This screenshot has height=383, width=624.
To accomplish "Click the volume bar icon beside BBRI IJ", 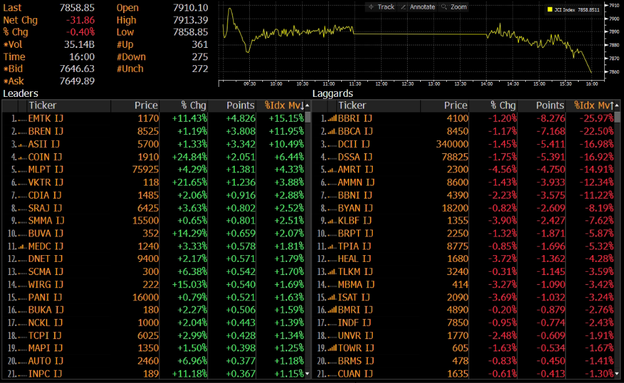I will point(332,119).
